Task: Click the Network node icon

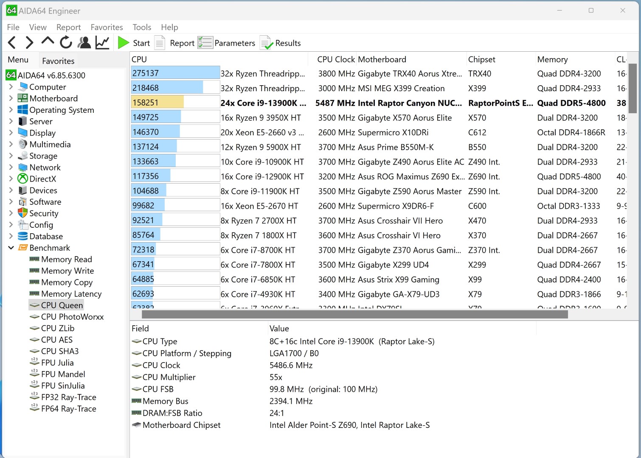Action: tap(23, 167)
